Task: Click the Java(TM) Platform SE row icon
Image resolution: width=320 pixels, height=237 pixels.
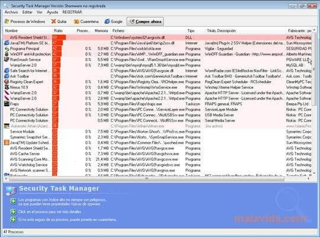Action: click(x=7, y=43)
